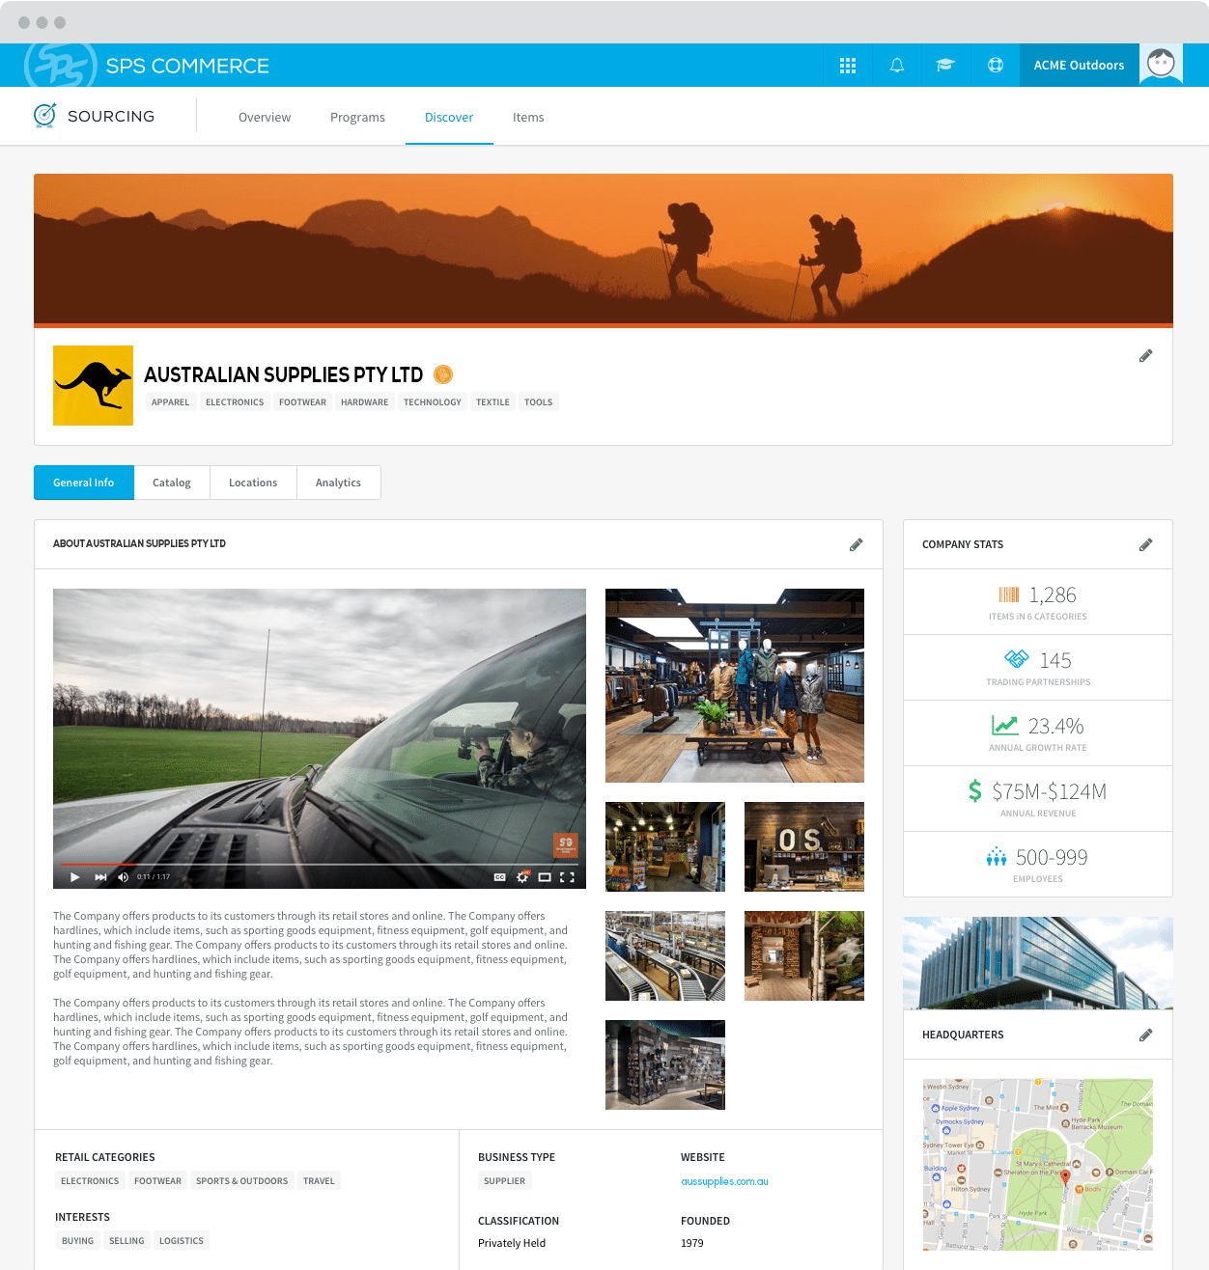Skip to next video button
This screenshot has width=1209, height=1270.
click(x=100, y=877)
